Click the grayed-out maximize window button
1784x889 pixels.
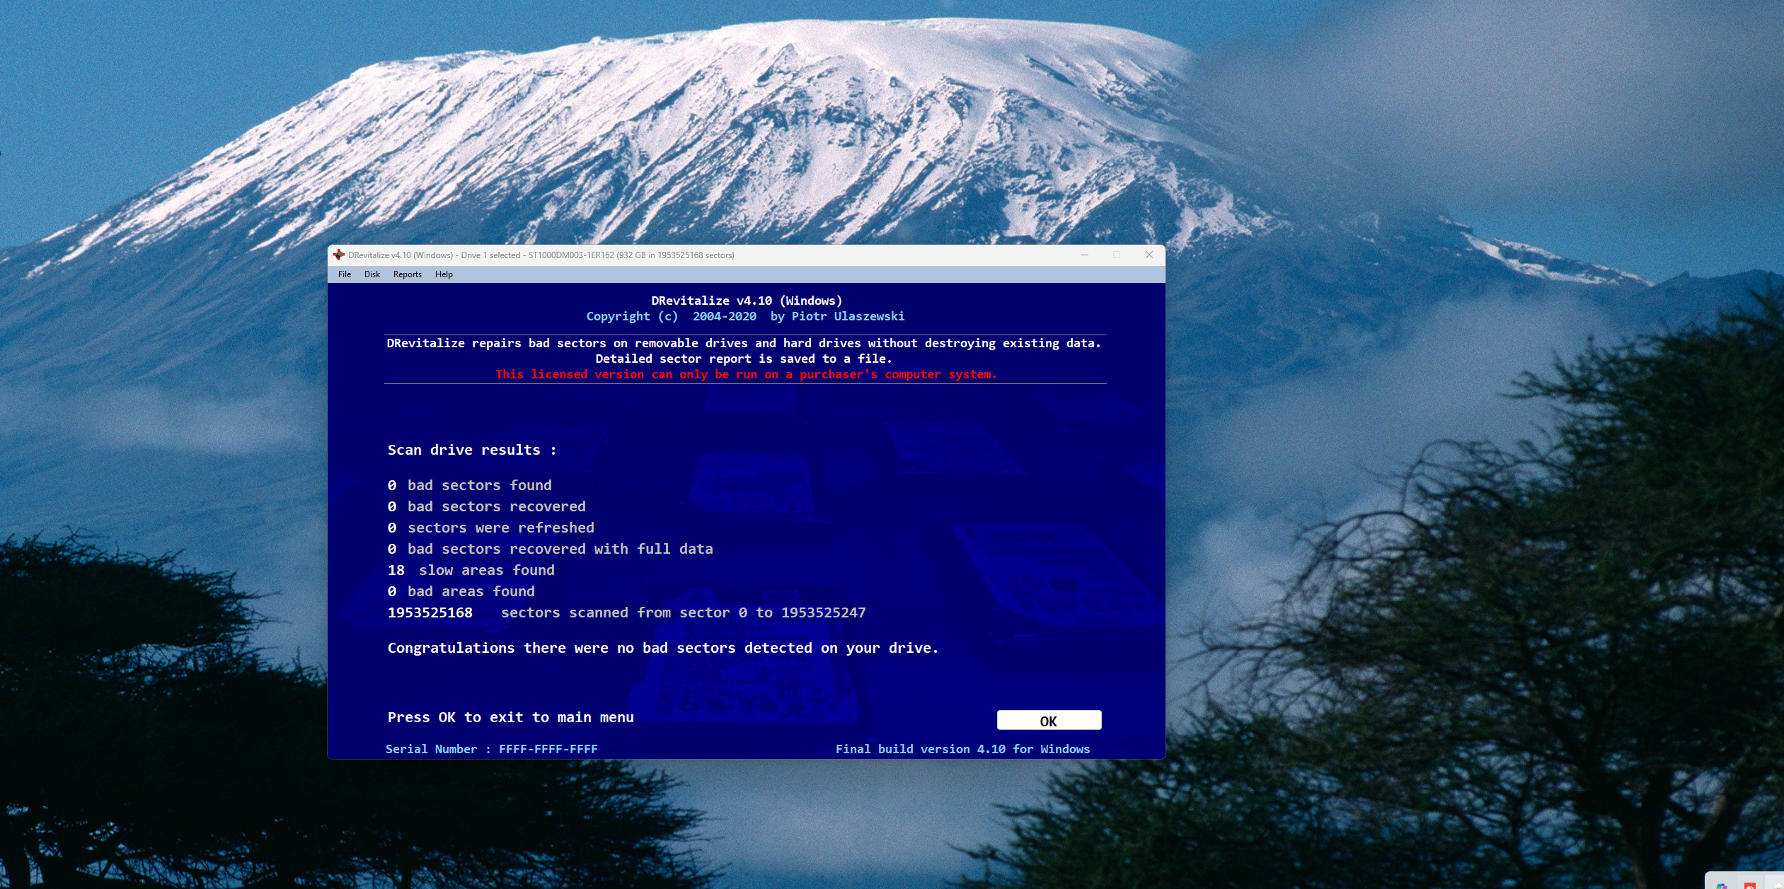pyautogui.click(x=1117, y=255)
